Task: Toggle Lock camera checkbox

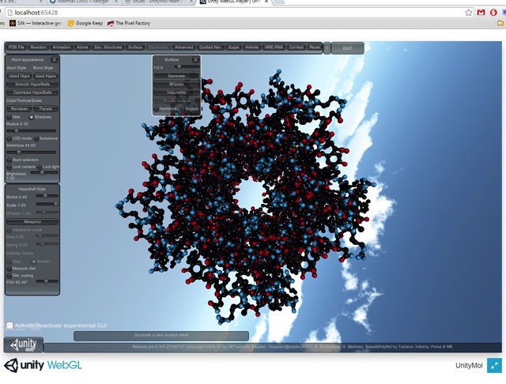Action: tap(9, 167)
